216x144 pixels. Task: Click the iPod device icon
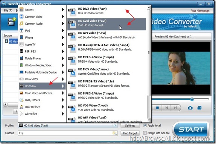click(x=21, y=30)
